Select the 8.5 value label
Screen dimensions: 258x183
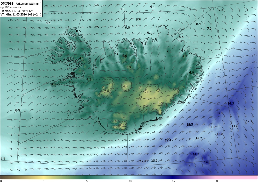click(78, 31)
